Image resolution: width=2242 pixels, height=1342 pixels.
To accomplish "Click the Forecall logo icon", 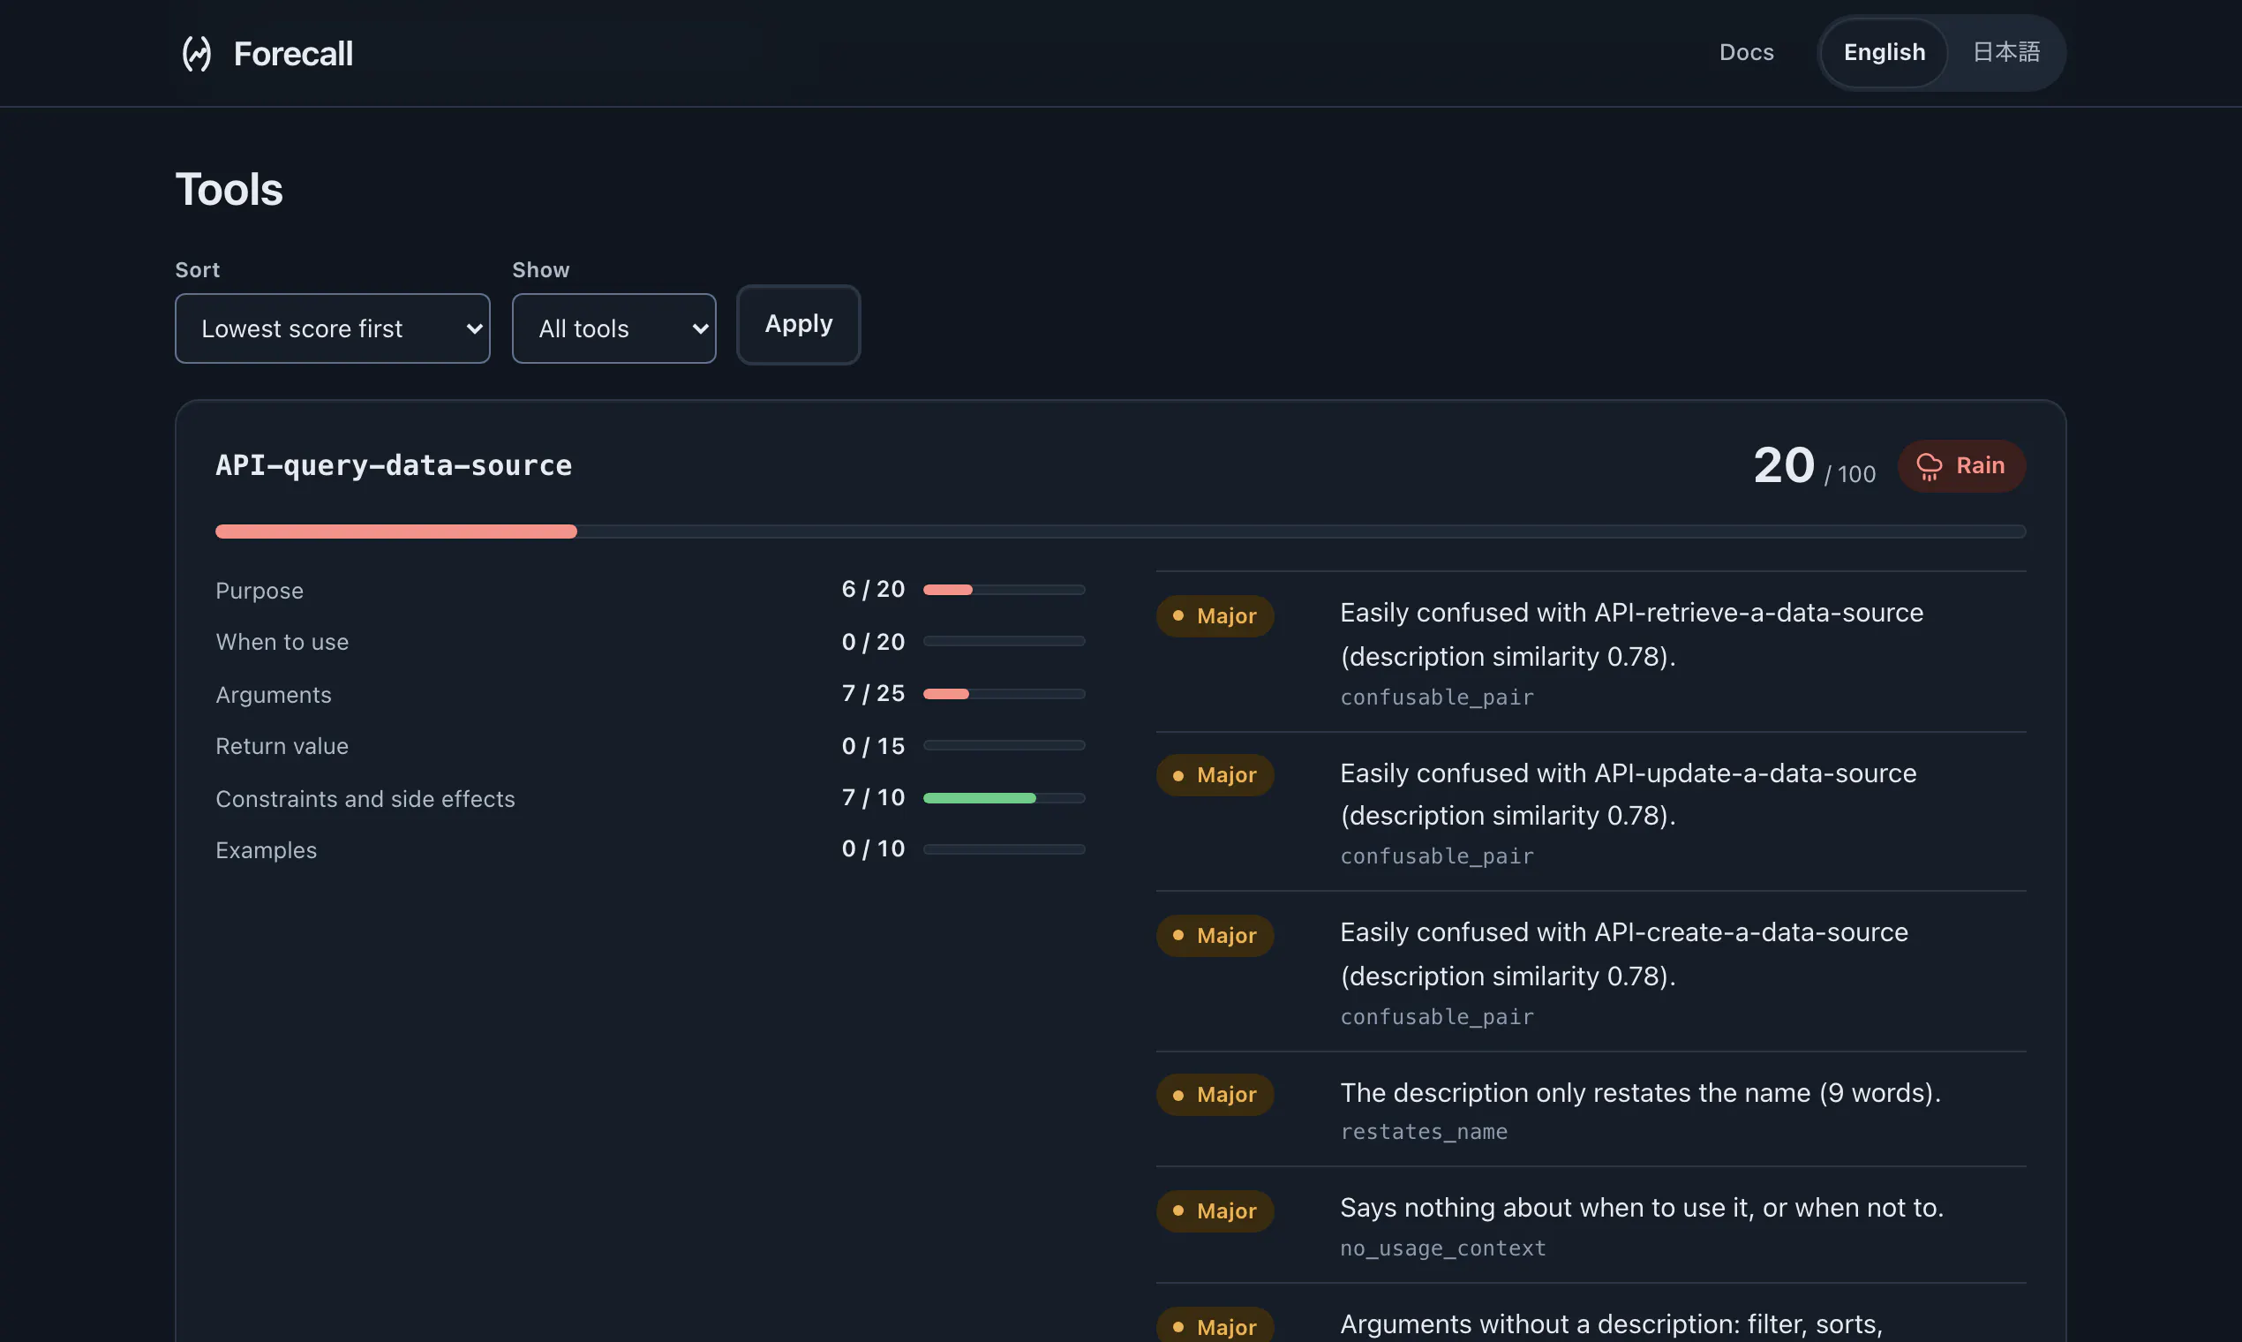I will coord(196,53).
